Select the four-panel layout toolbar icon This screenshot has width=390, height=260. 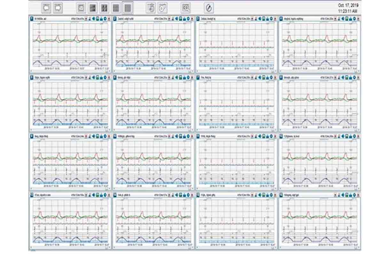pos(104,7)
